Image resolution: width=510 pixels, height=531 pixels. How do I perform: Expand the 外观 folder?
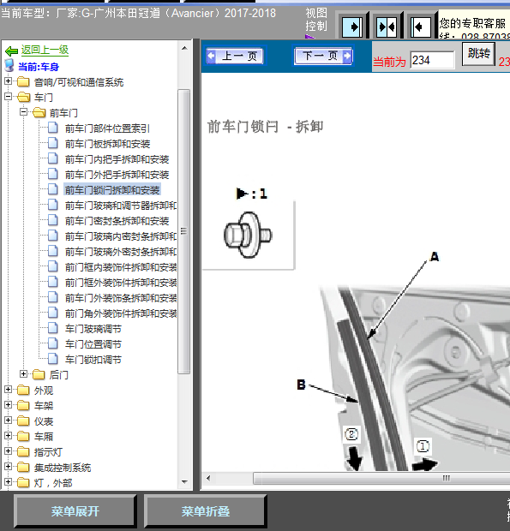tap(8, 390)
